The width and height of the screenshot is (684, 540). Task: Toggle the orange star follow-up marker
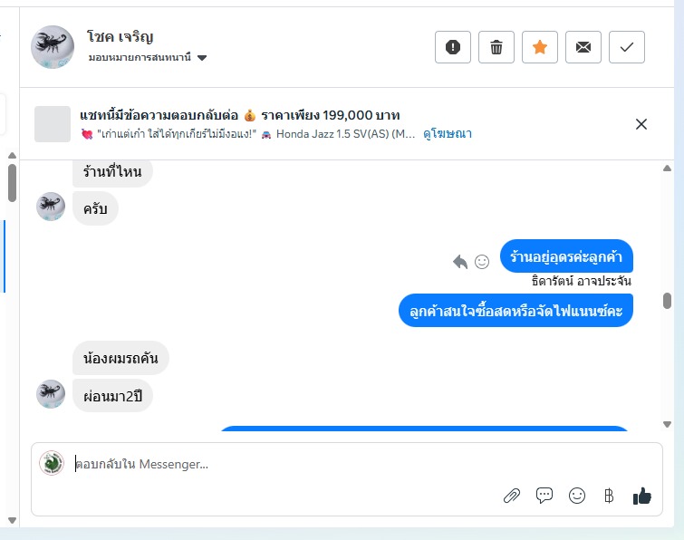tap(540, 47)
